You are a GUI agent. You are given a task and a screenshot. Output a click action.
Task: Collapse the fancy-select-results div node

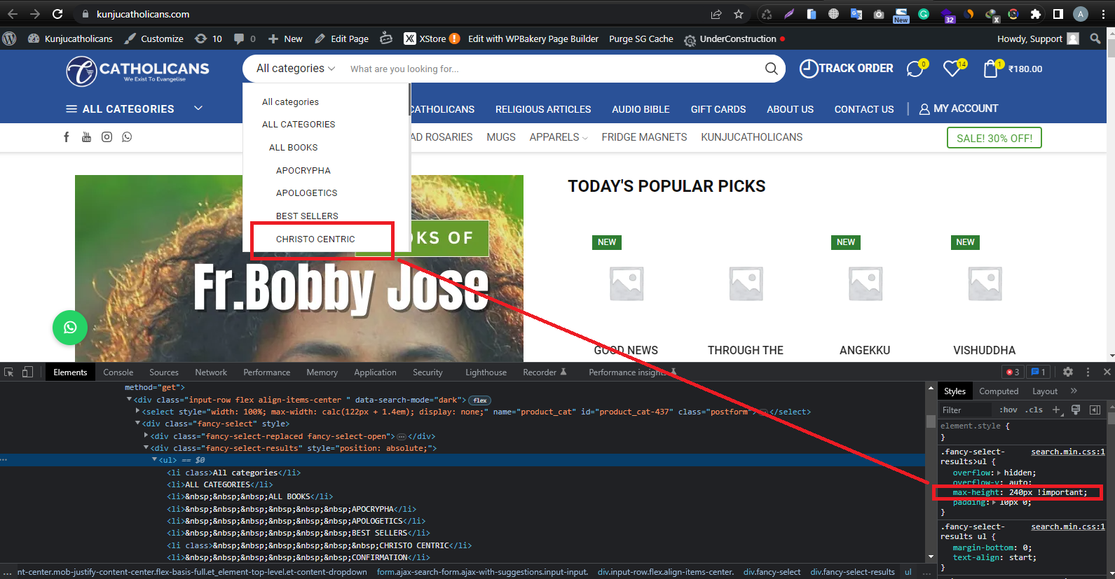pyautogui.click(x=146, y=448)
